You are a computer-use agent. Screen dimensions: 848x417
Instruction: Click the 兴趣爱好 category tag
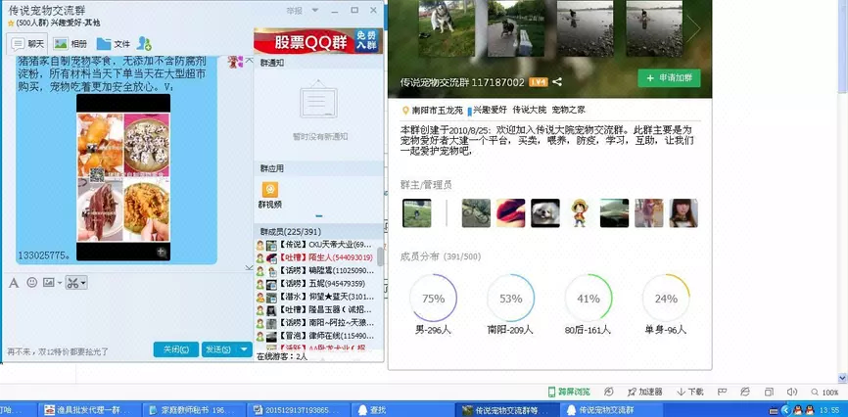[x=487, y=111]
